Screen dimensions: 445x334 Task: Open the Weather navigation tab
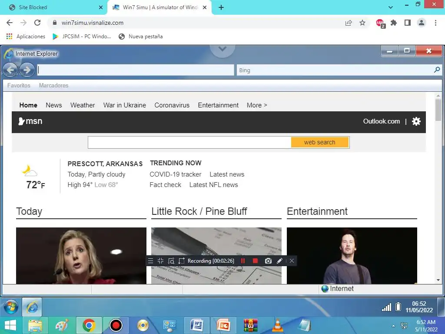coord(83,105)
